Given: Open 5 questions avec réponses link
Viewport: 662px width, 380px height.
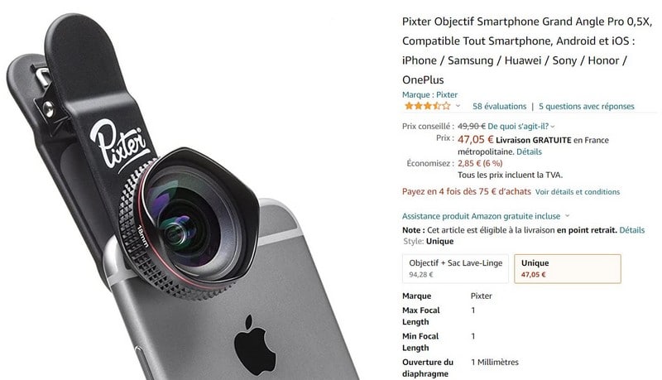Looking at the screenshot, I should point(587,107).
